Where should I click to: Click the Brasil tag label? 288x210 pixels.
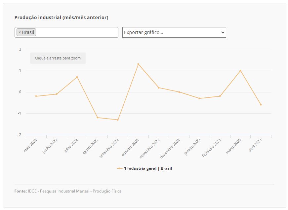pyautogui.click(x=28, y=32)
